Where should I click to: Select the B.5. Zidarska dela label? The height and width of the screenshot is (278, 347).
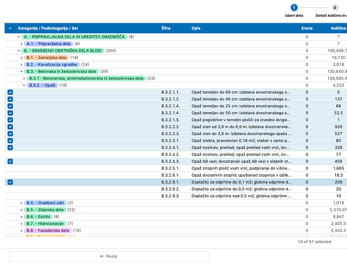(x=45, y=210)
